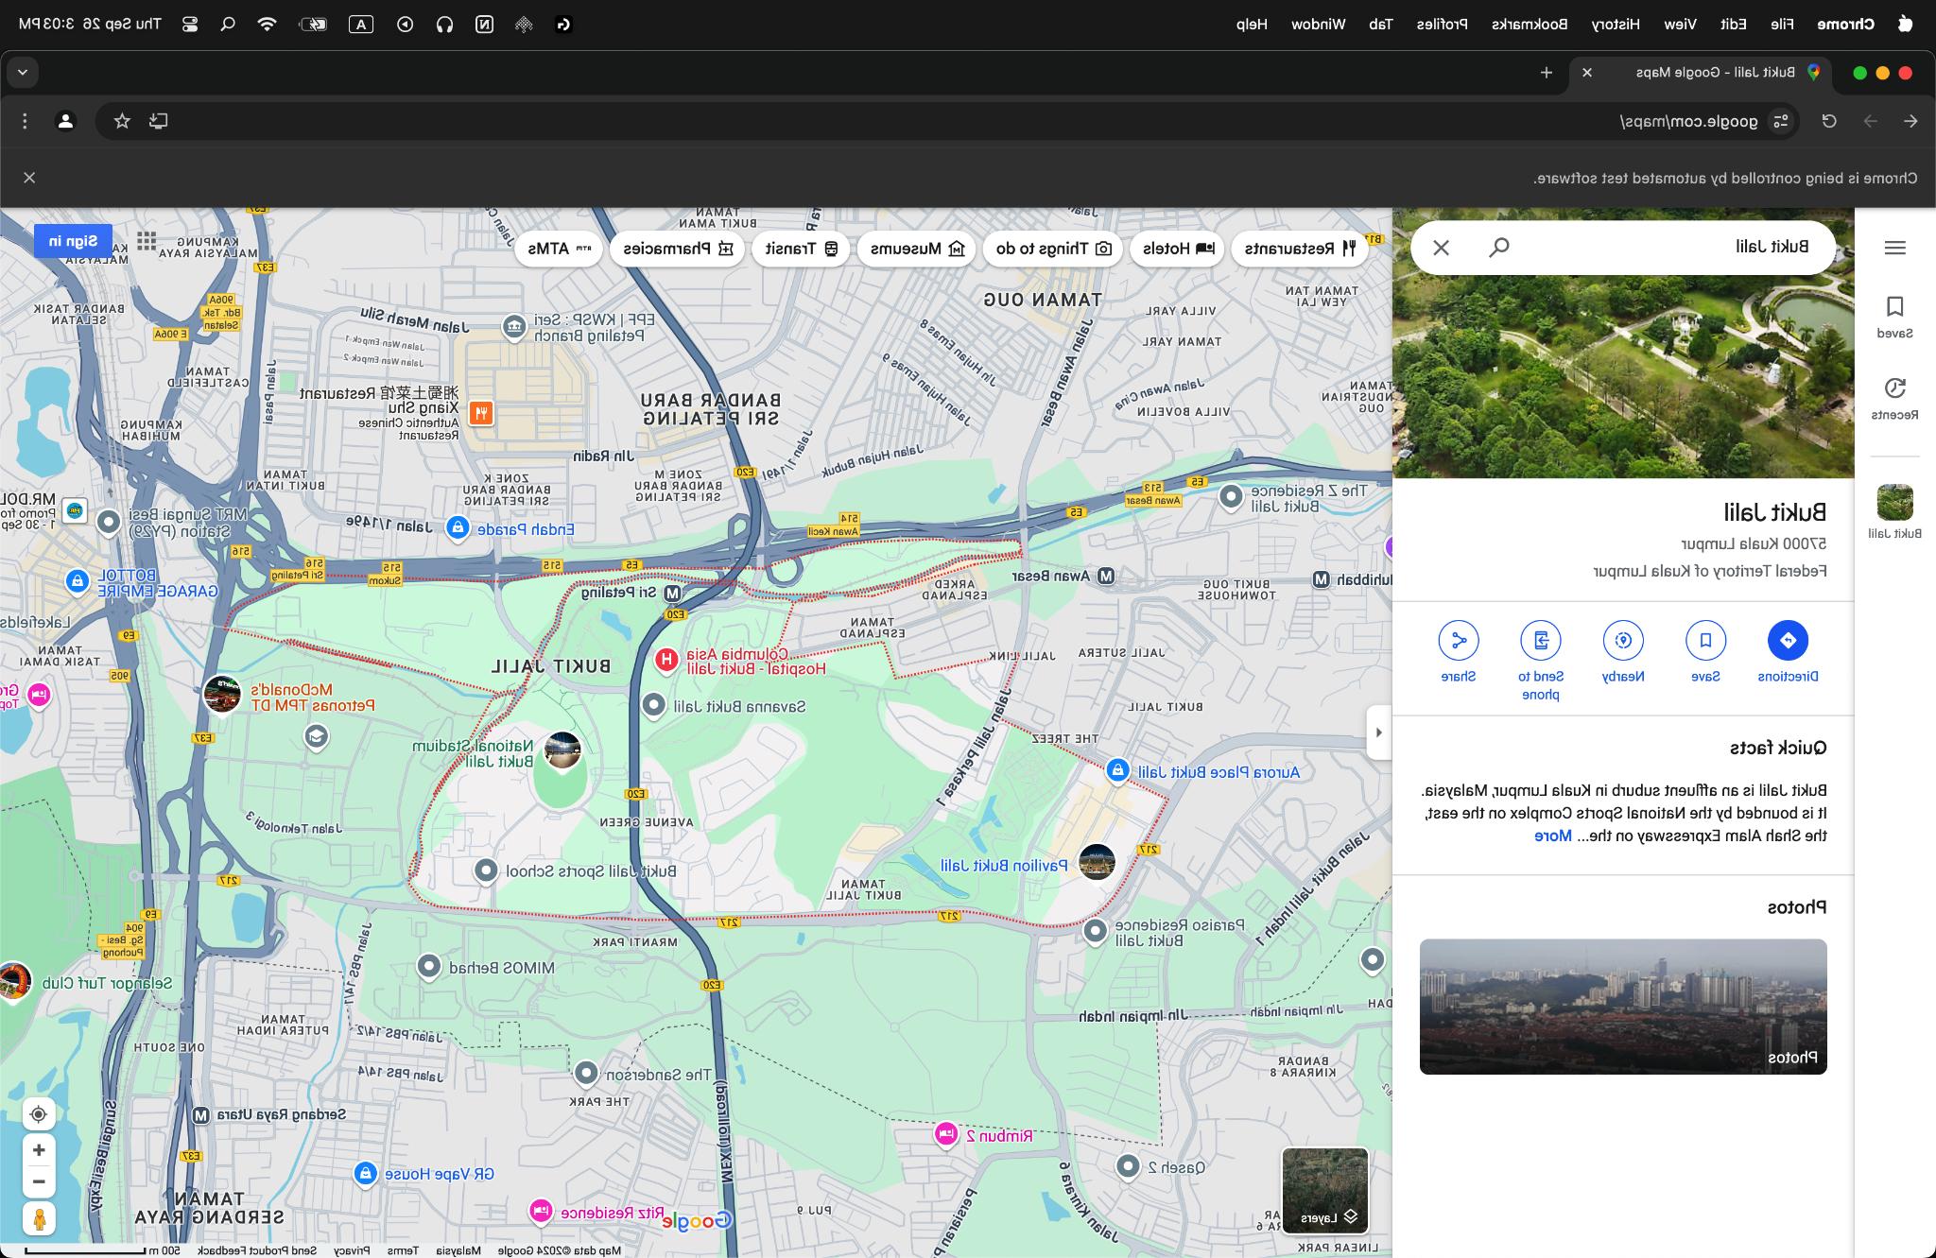The height and width of the screenshot is (1258, 1936).
Task: Open the Bookmarks menu in menu bar
Action: coord(1530,25)
